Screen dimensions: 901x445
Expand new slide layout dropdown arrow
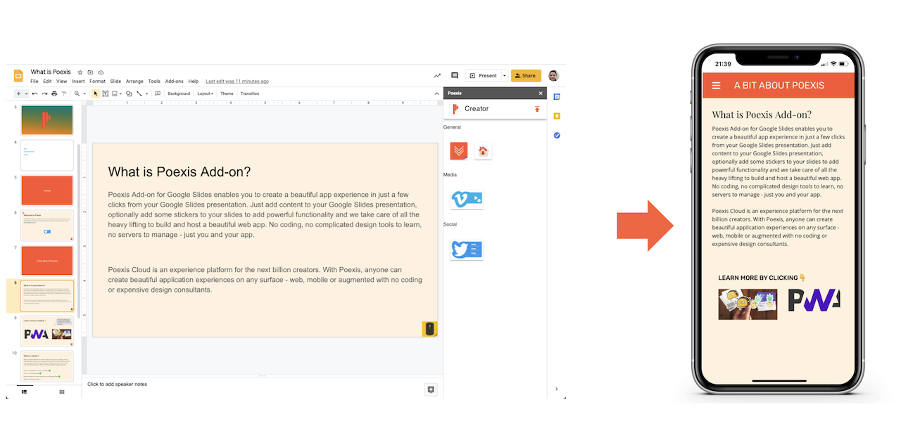(27, 93)
